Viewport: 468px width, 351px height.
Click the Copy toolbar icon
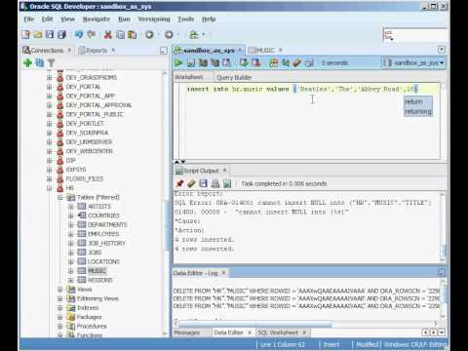point(120,34)
